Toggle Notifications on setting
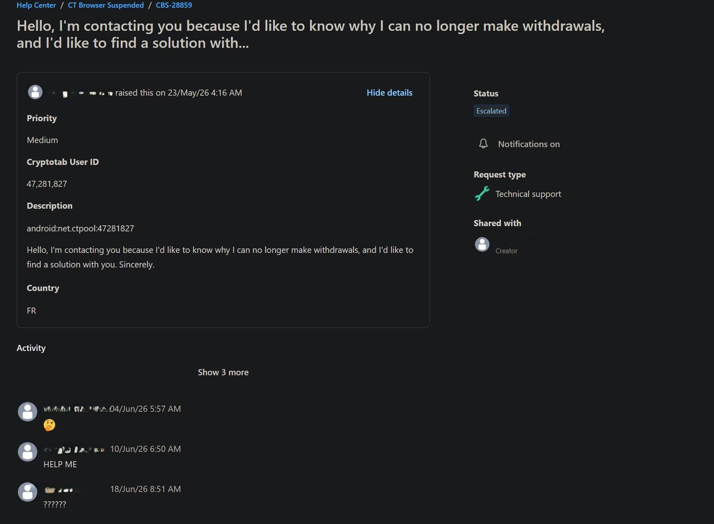Viewport: 714px width, 524px height. (519, 144)
